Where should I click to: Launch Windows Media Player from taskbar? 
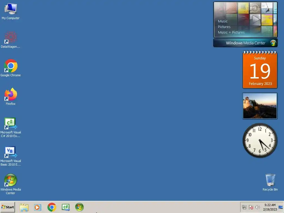[x=38, y=207]
